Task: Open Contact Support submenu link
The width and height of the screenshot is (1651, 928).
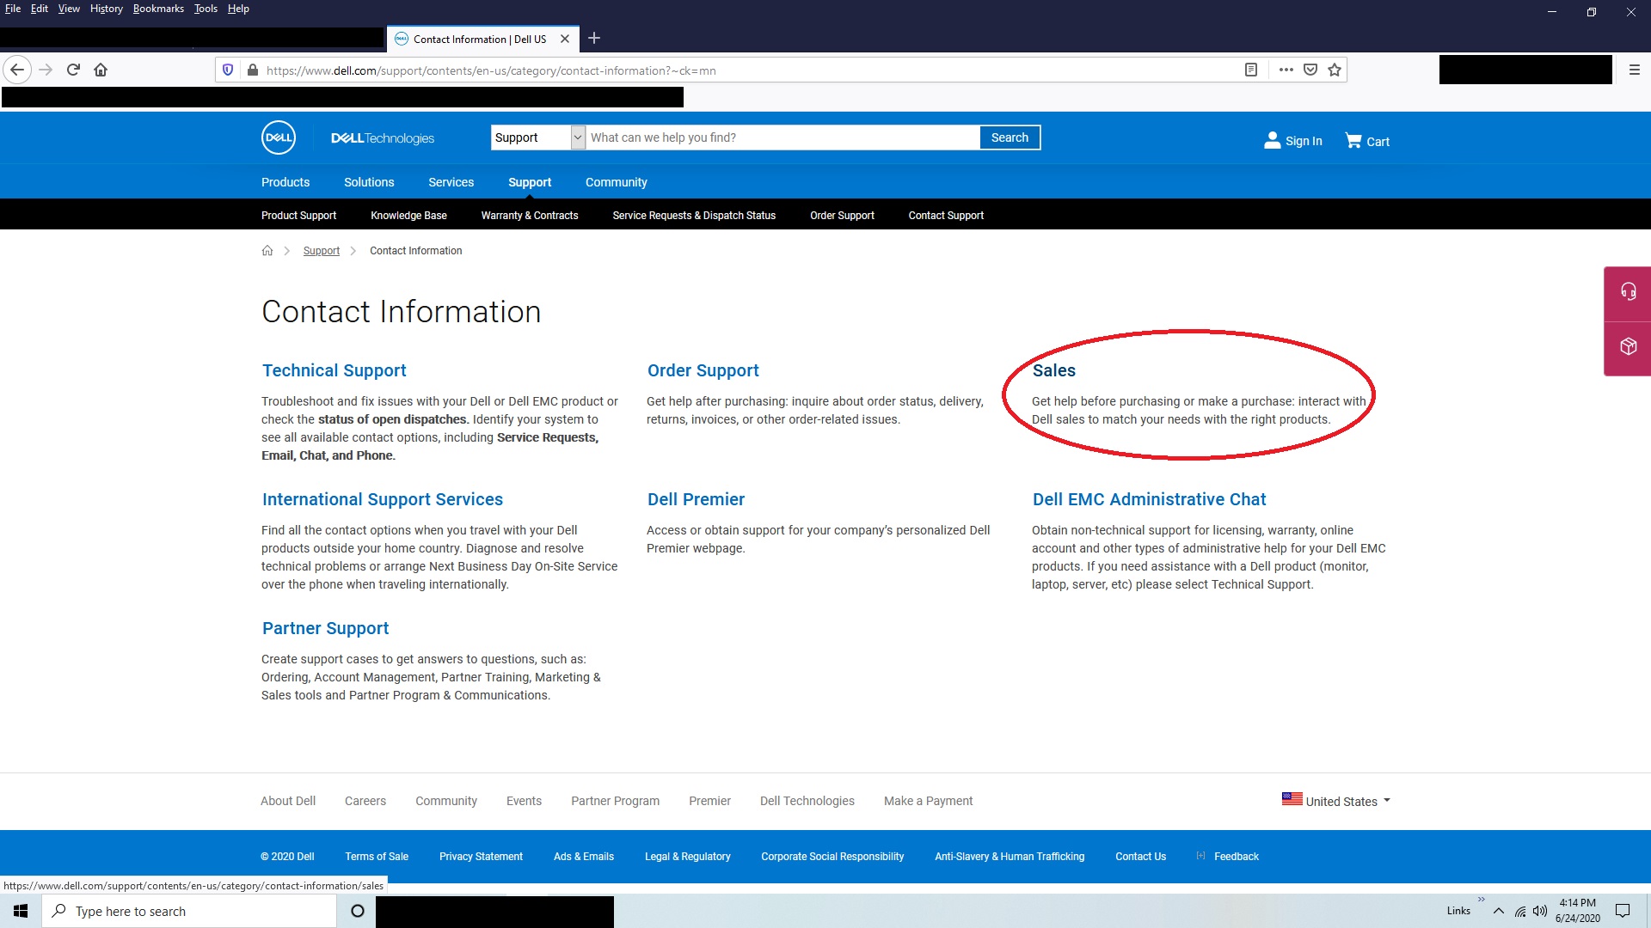Action: click(946, 216)
